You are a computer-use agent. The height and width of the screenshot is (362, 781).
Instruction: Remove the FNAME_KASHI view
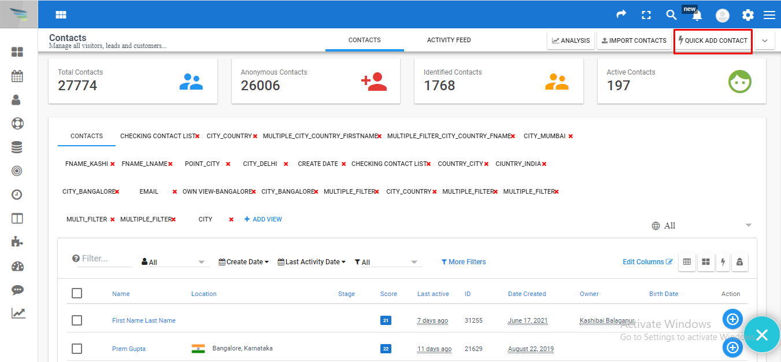[x=112, y=164]
